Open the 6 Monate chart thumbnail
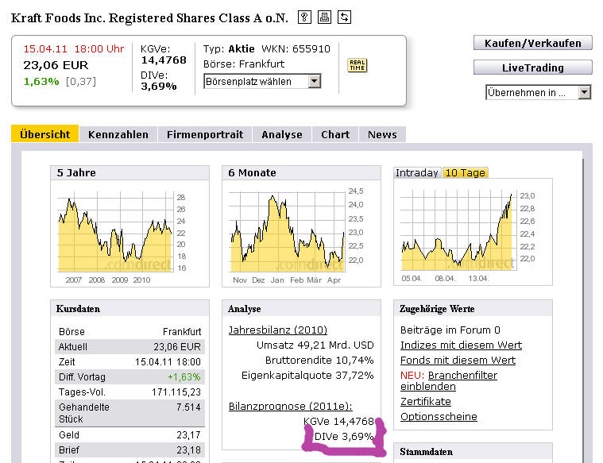 click(302, 233)
